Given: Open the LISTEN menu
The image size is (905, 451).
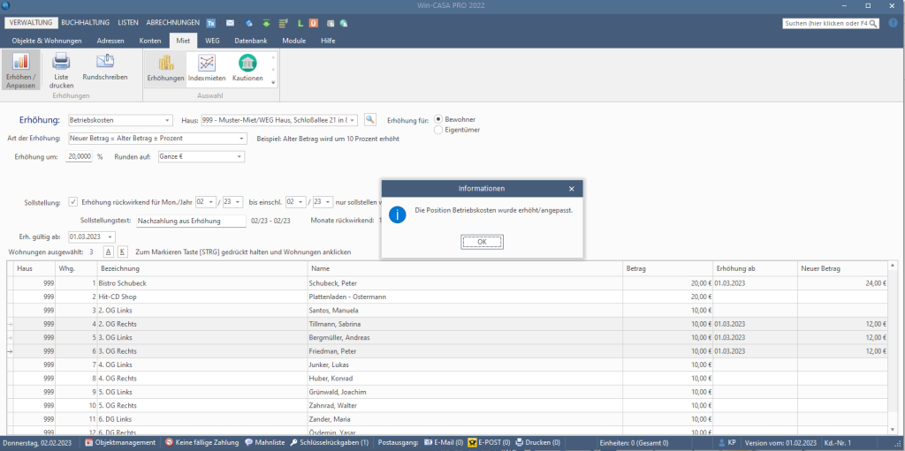Looking at the screenshot, I should tap(127, 23).
